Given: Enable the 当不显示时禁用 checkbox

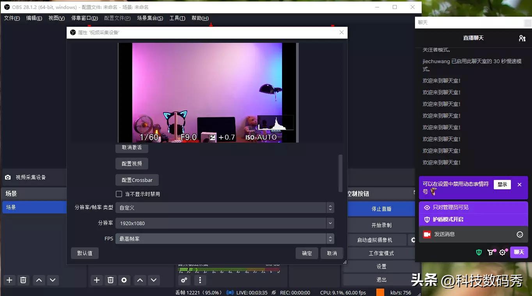Looking at the screenshot, I should tap(119, 194).
